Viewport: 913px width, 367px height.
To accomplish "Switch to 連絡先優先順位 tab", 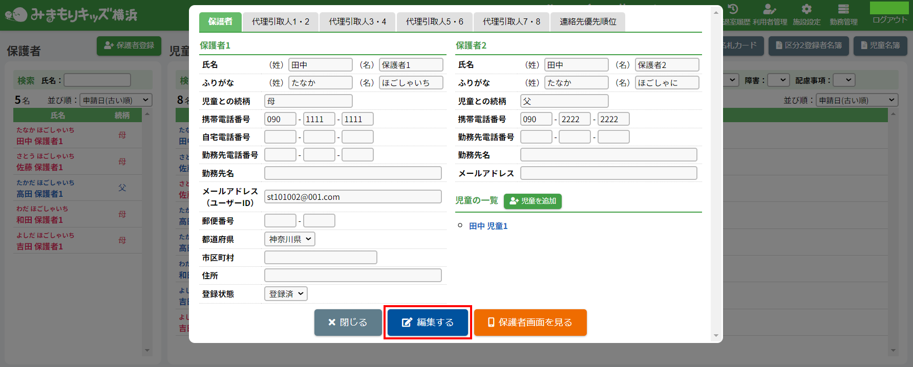I will [x=588, y=22].
